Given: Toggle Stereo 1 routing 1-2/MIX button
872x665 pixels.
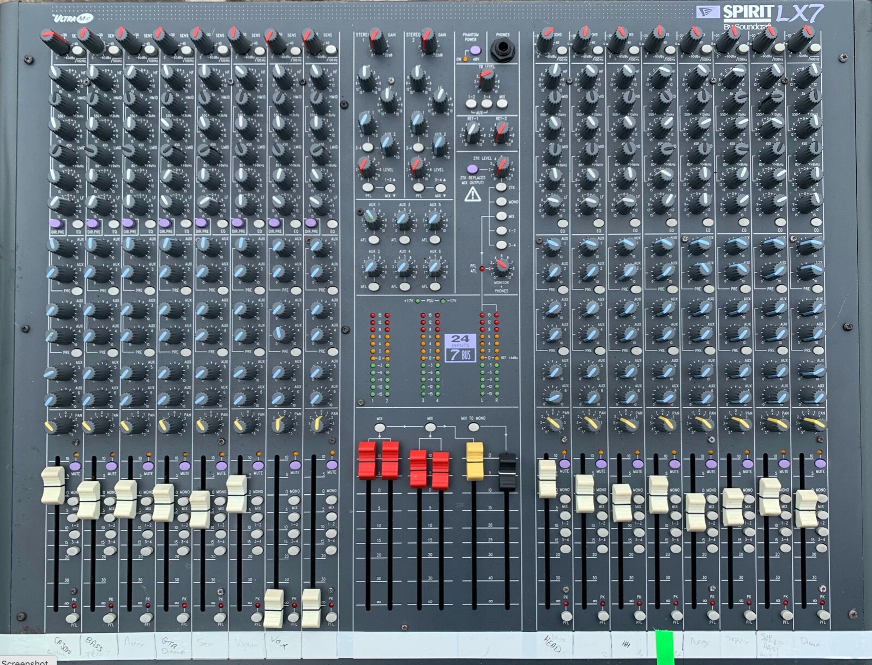Looking at the screenshot, I should point(389,188).
